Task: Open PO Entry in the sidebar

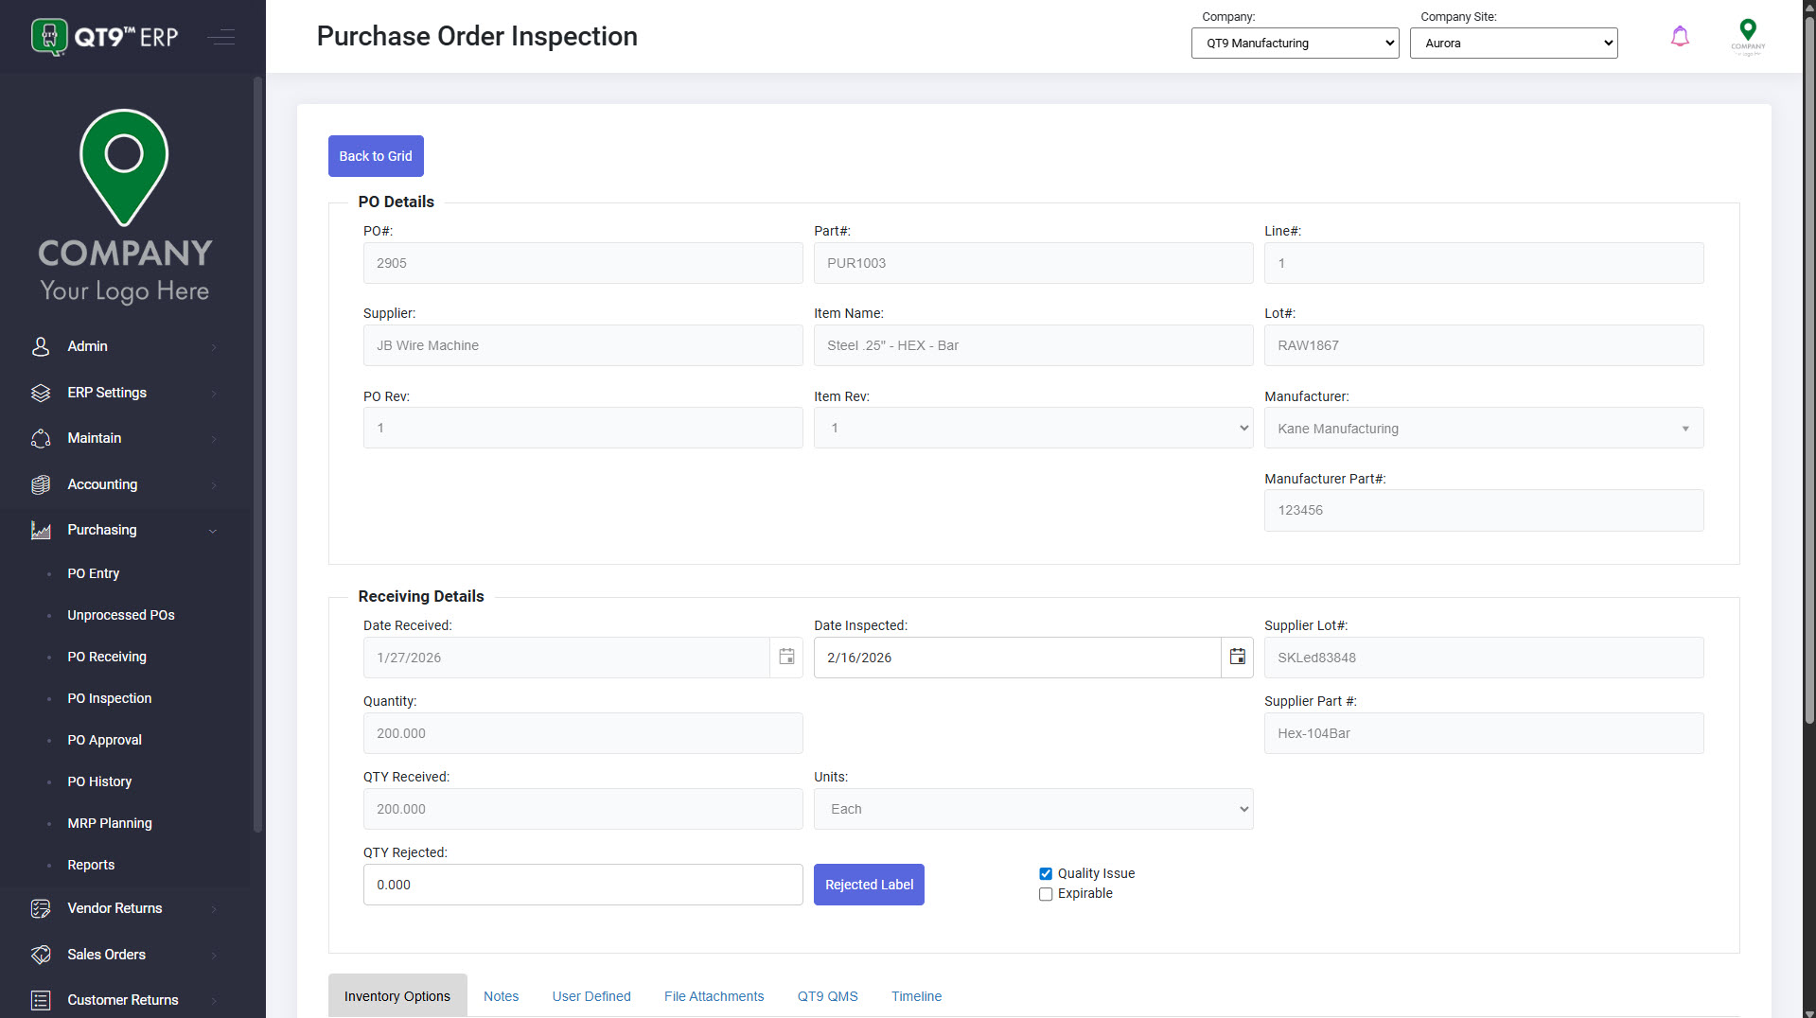Action: pyautogui.click(x=94, y=573)
